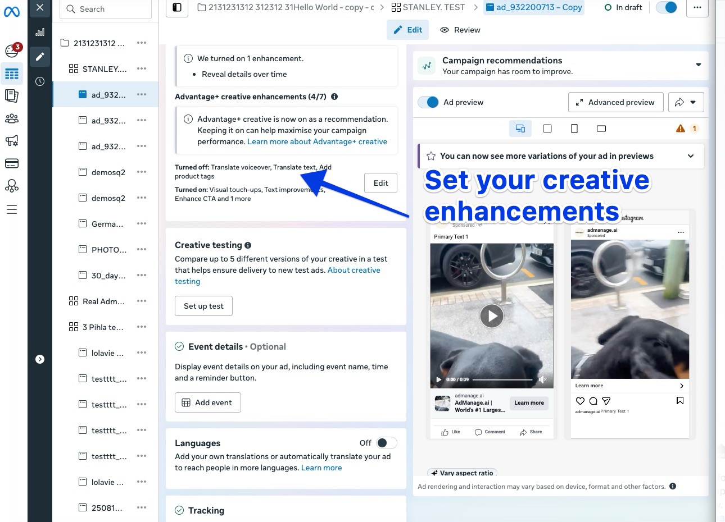Click the Set up test button
This screenshot has height=522, width=725.
203,306
